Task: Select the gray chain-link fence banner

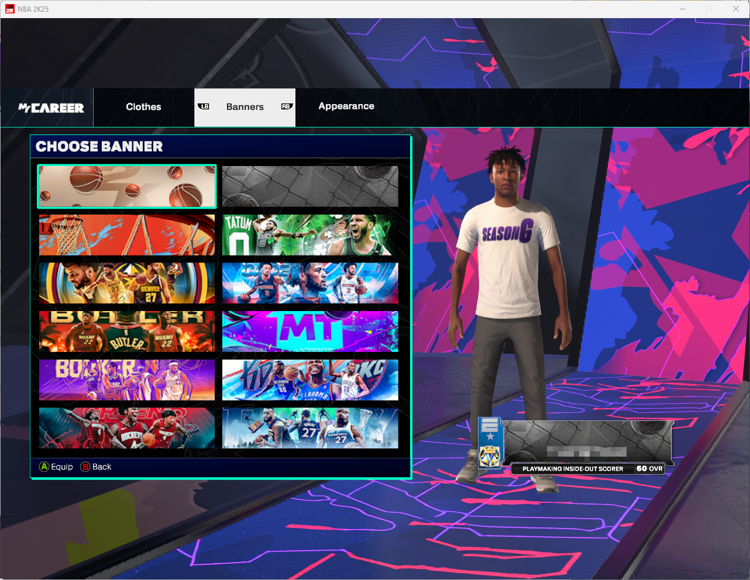Action: click(x=310, y=187)
